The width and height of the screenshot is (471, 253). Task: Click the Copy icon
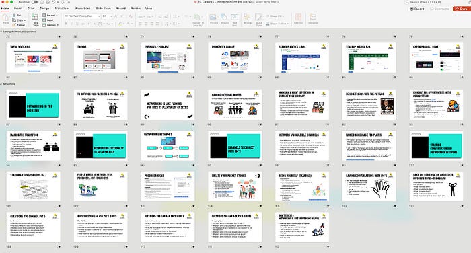pos(14,20)
